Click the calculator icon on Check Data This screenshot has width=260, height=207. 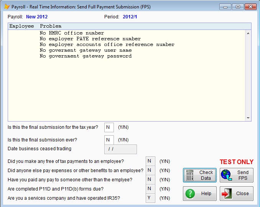pyautogui.click(x=190, y=175)
